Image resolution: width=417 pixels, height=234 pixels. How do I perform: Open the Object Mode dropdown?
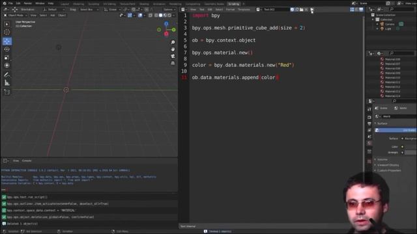point(16,16)
